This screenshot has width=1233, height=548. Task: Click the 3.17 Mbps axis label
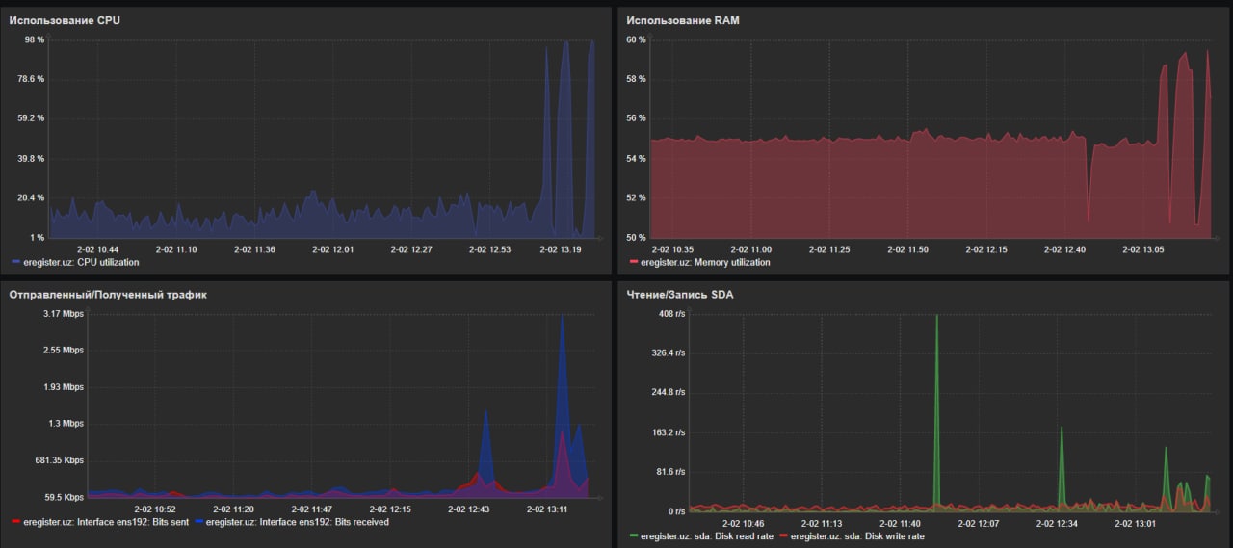(64, 314)
